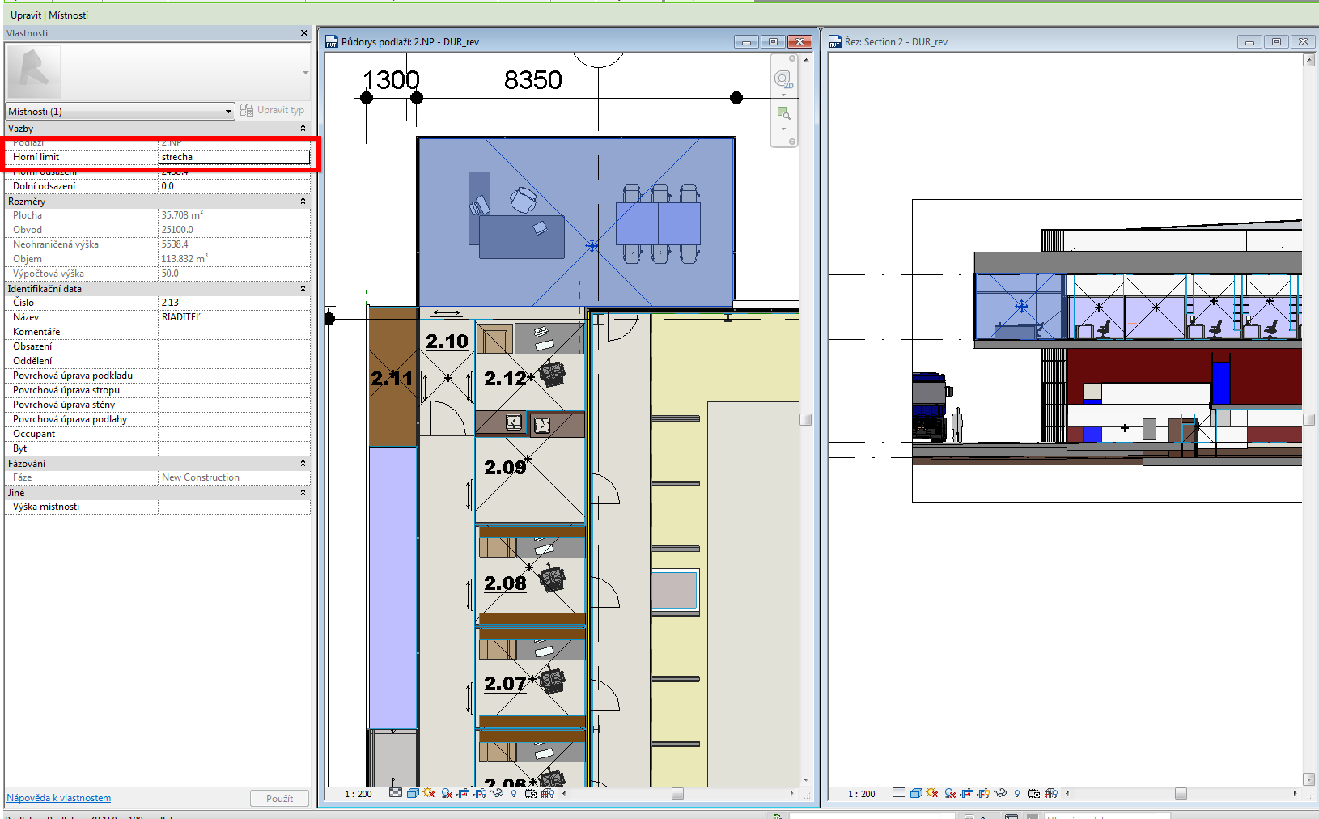
Task: Click the Upravit typ button
Action: [x=273, y=111]
